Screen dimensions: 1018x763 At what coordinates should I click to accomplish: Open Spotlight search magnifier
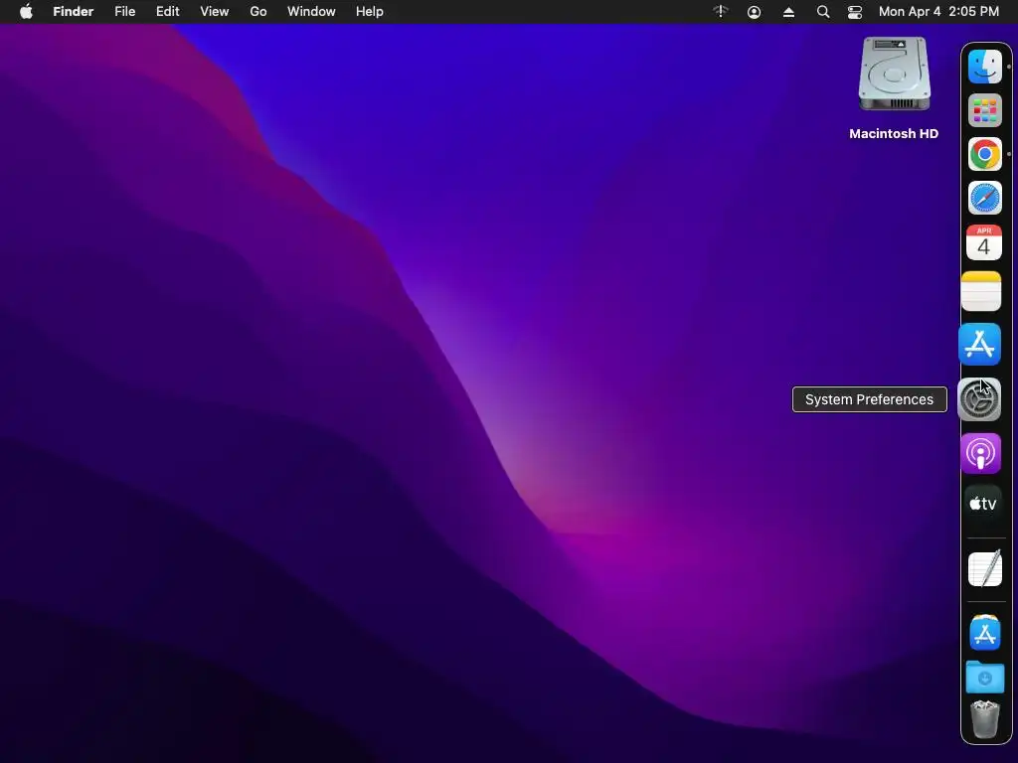coord(822,12)
